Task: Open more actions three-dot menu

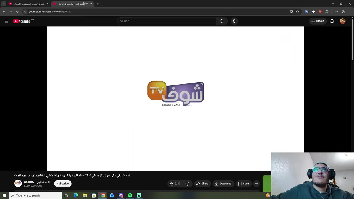Action: tap(256, 184)
